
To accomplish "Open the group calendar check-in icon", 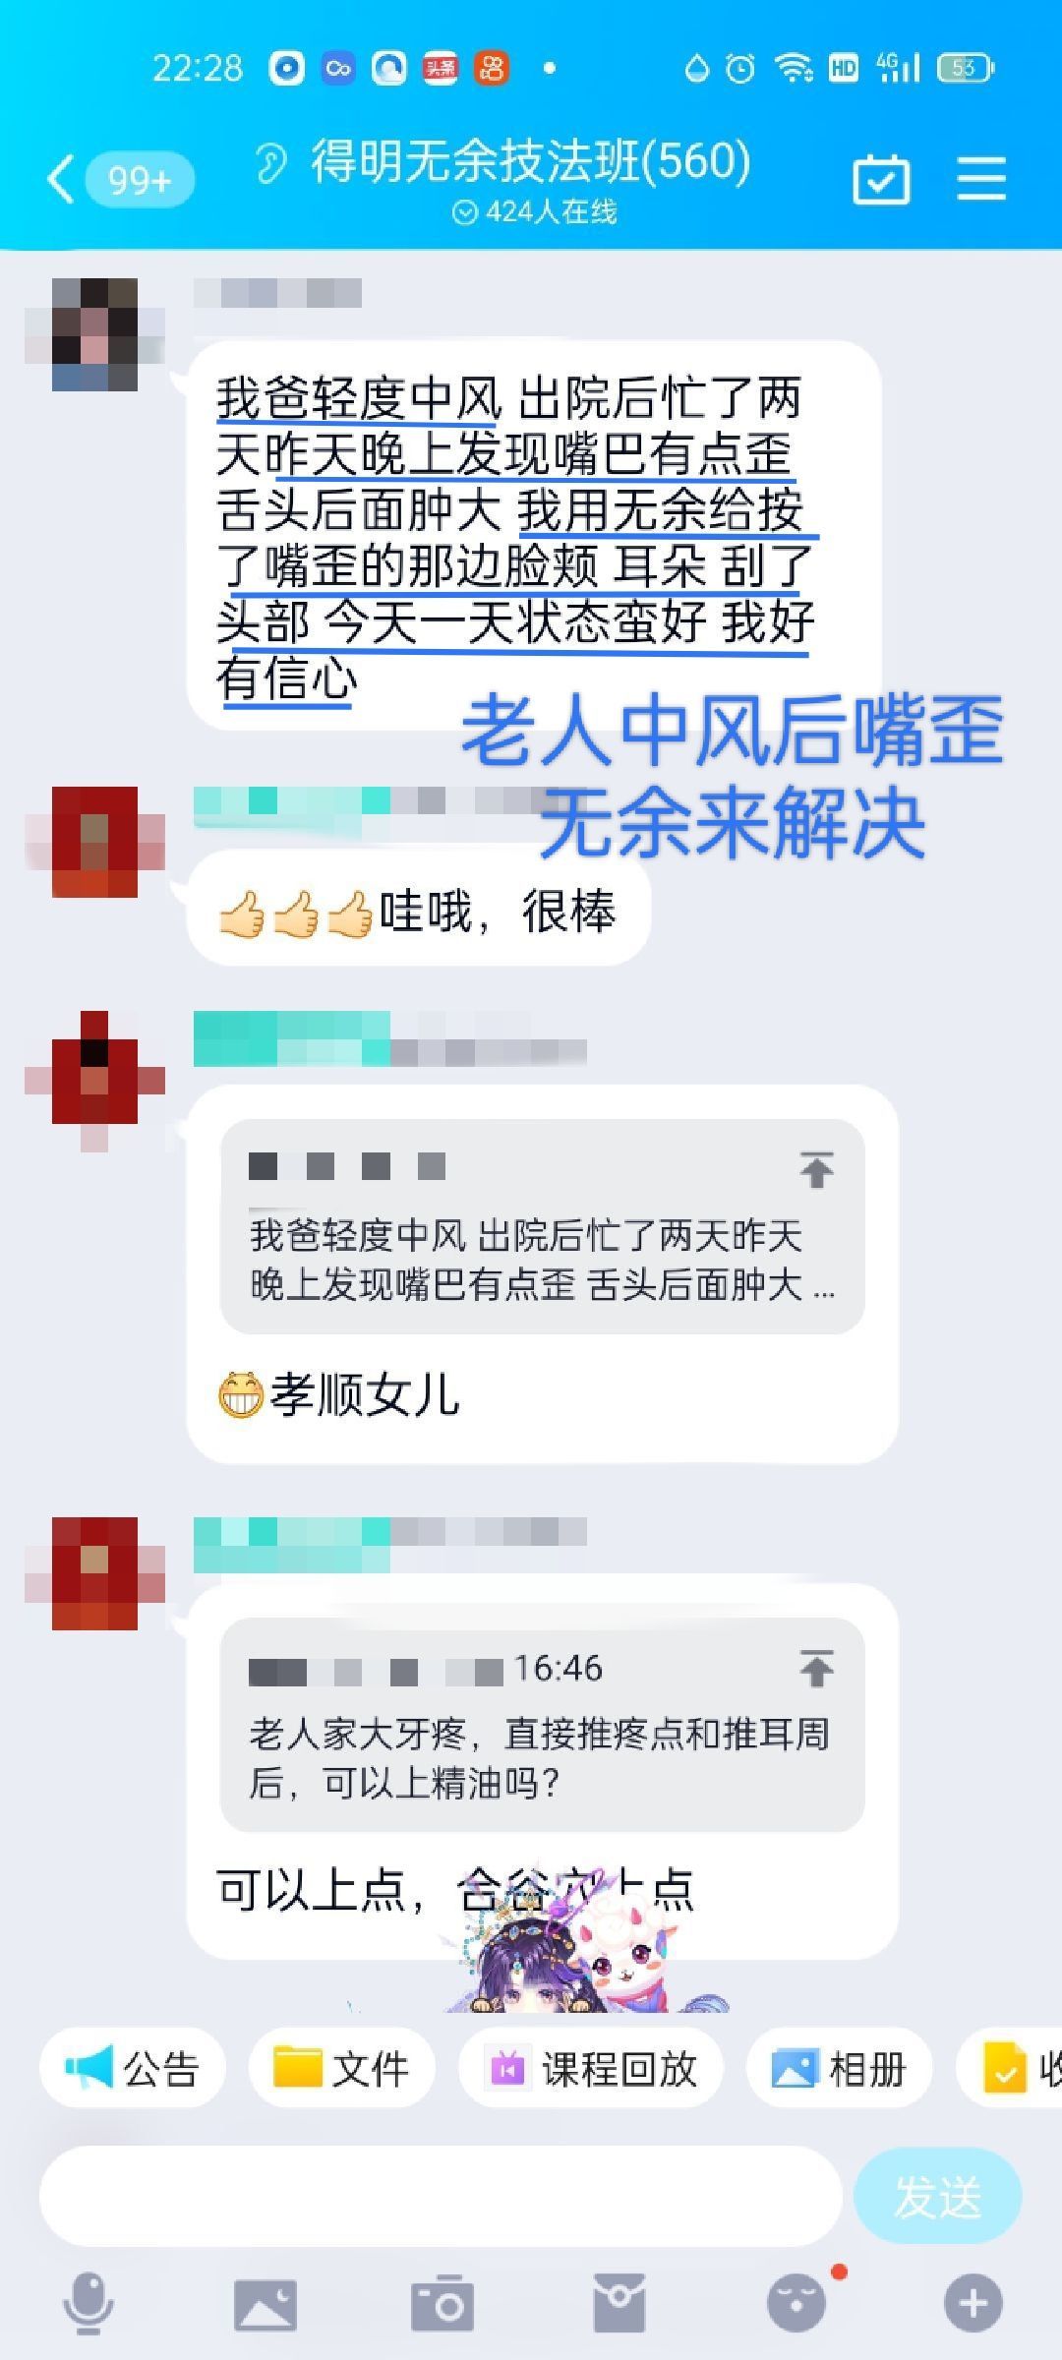I will coord(881,179).
